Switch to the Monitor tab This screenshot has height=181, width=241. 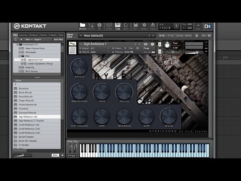tap(44, 35)
